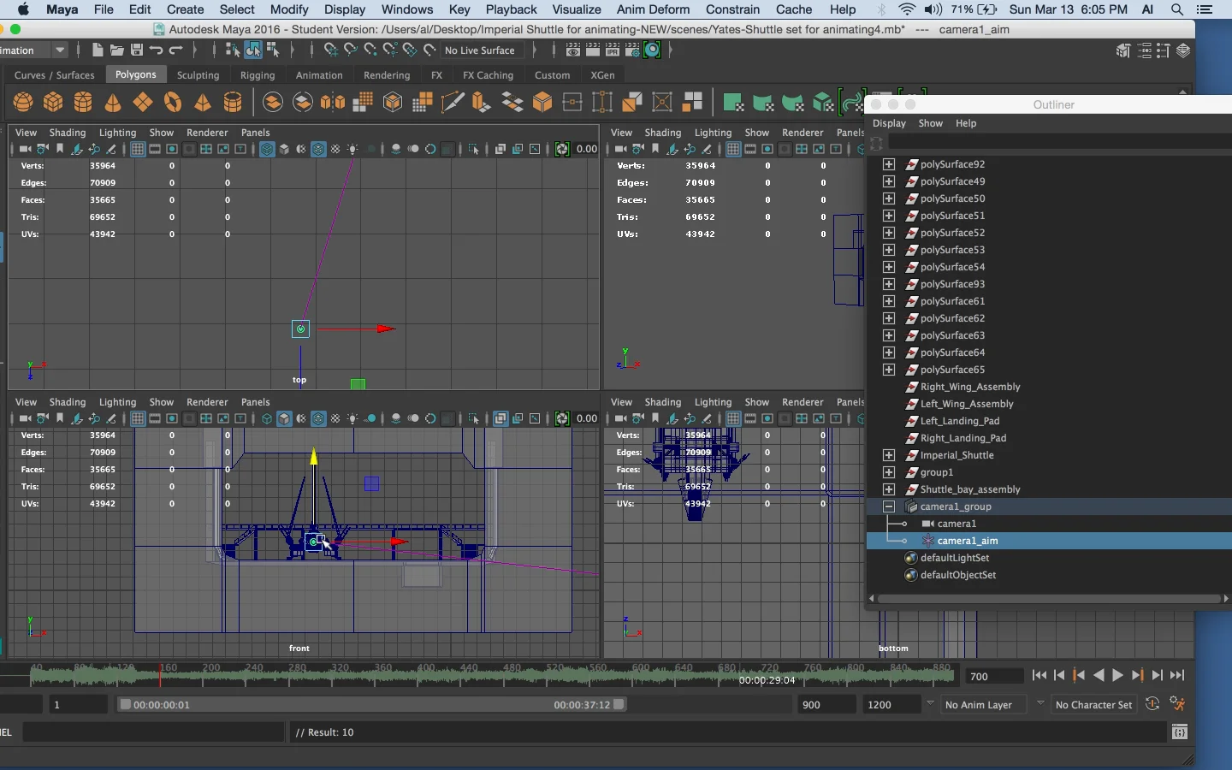Click the range slider bar

point(372,705)
